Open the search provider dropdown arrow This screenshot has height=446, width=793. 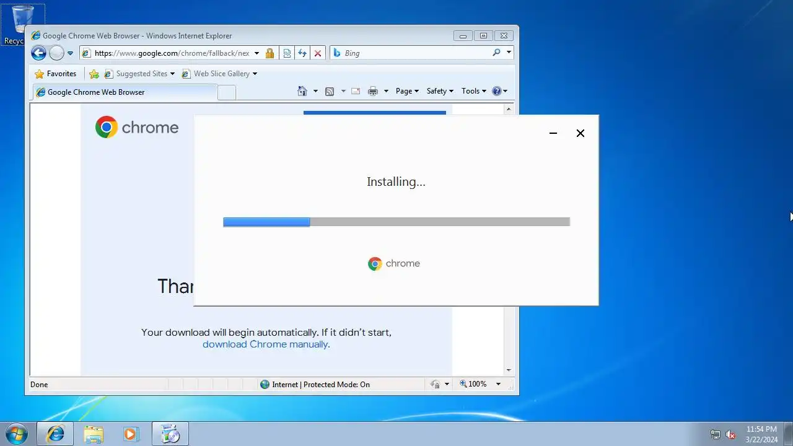coord(509,53)
